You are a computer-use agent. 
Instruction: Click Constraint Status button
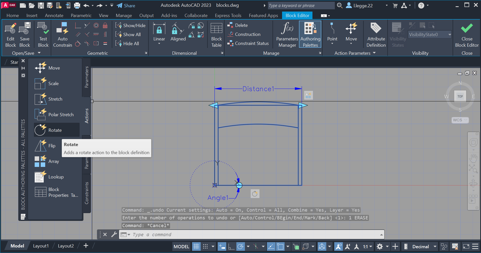tap(248, 43)
